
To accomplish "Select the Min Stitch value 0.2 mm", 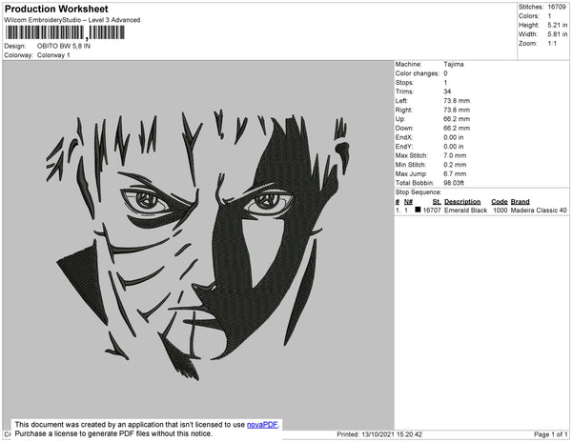I will click(x=455, y=165).
